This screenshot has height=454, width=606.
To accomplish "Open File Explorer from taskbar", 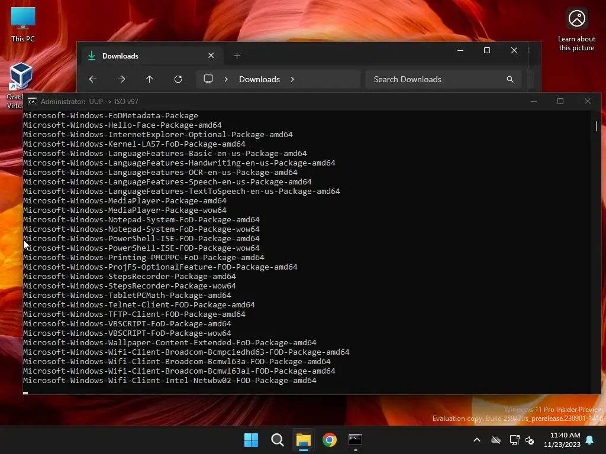I will tap(304, 440).
